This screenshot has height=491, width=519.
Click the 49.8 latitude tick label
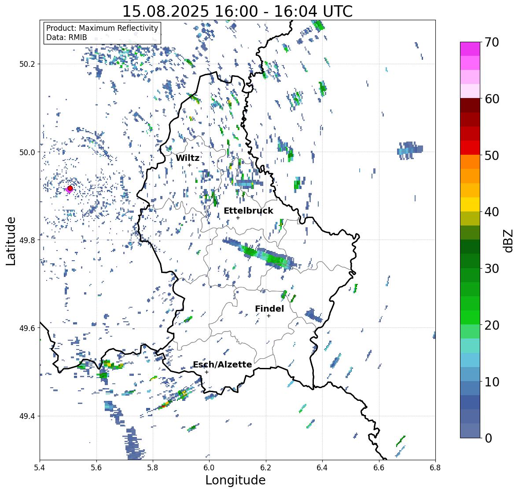pos(27,240)
